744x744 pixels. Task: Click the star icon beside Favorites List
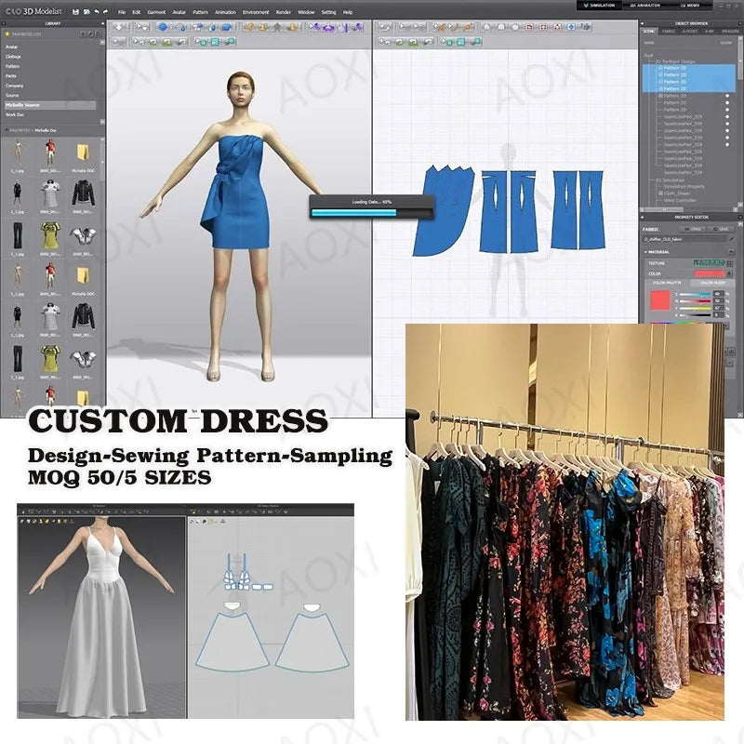tap(7, 34)
